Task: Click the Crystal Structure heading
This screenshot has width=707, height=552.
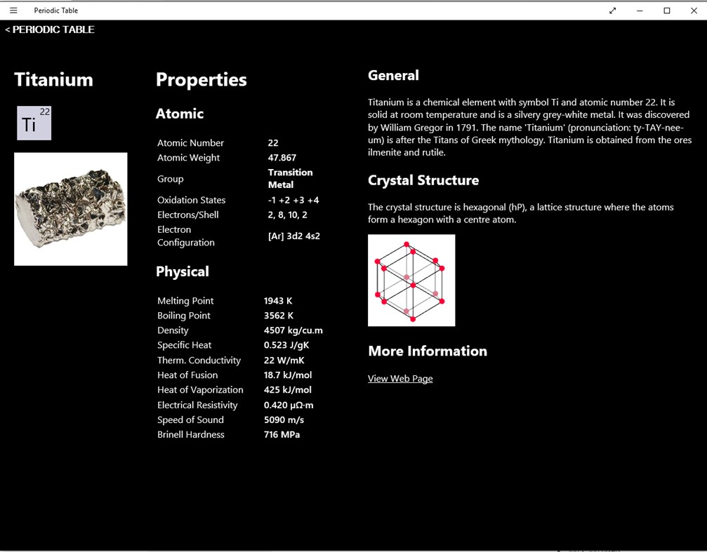Action: 423,180
